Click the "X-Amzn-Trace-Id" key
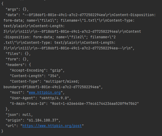Screen dimensions: 162x136 point(28,104)
